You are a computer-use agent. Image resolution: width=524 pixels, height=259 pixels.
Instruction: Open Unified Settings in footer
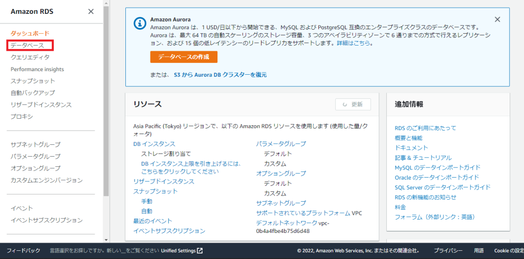tap(178, 251)
